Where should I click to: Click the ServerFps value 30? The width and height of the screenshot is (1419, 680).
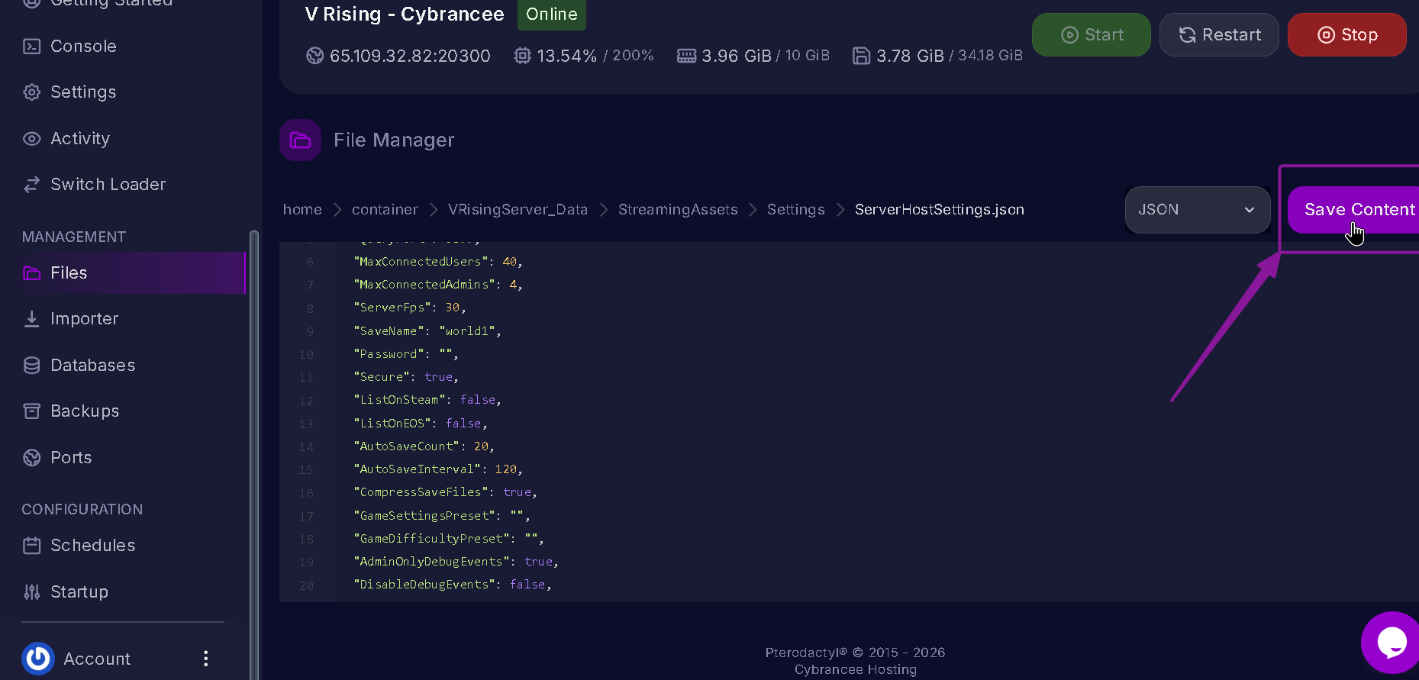(x=453, y=308)
